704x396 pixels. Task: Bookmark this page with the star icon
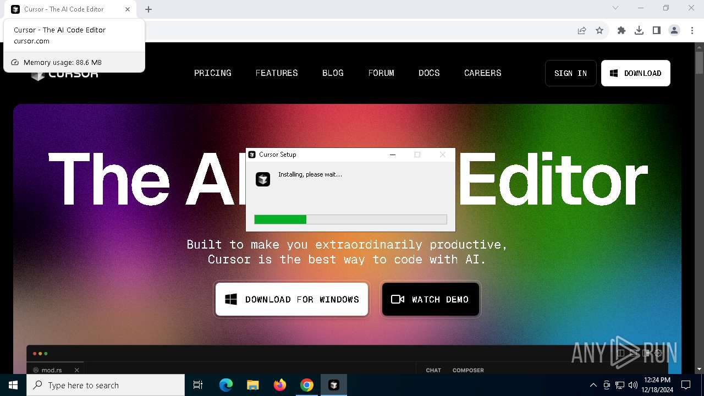[x=599, y=30]
